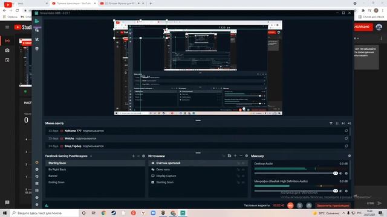Select the Окно чата source
387x217 pixels.
(x=198, y=169)
